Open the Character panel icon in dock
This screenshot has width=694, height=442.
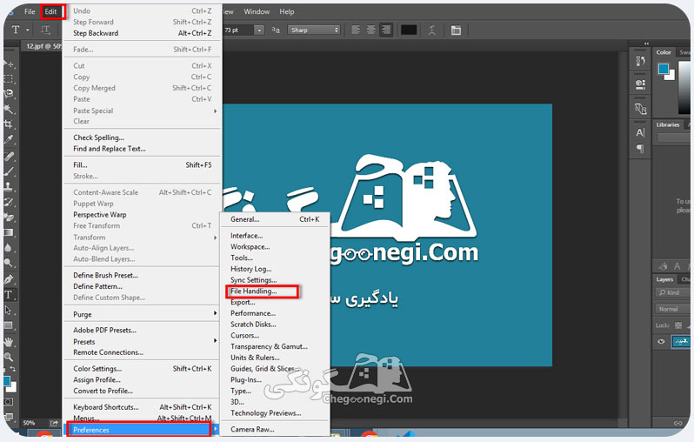pos(640,132)
